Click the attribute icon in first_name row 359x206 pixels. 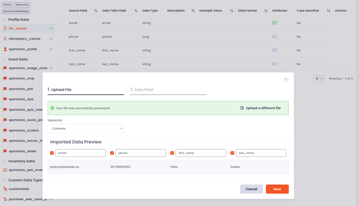(275, 50)
